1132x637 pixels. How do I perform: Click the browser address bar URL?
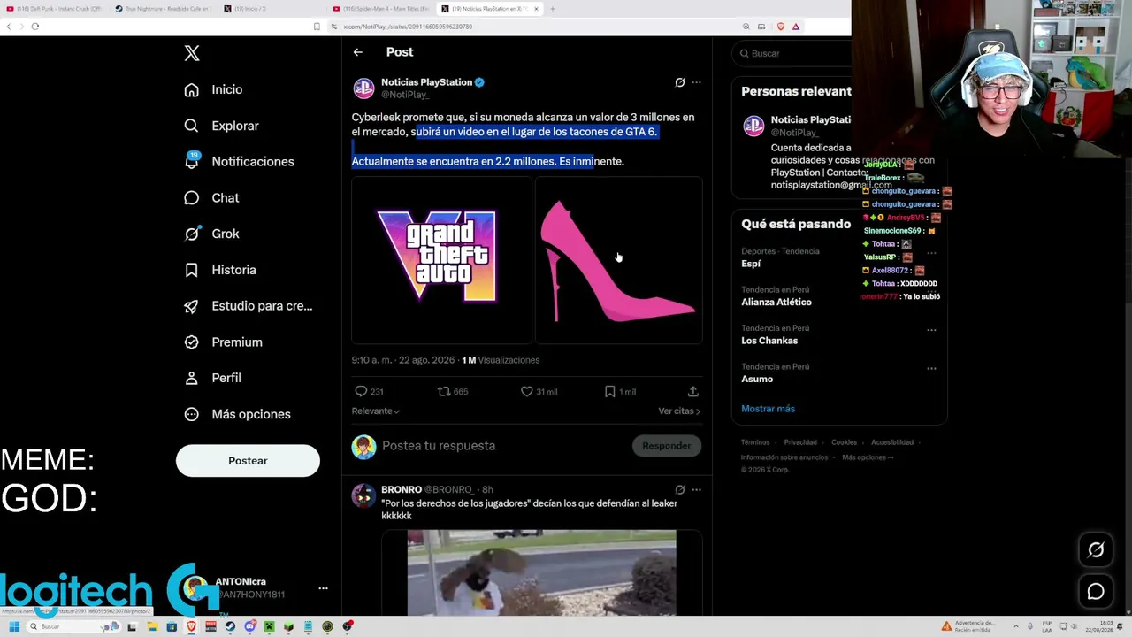pos(408,27)
